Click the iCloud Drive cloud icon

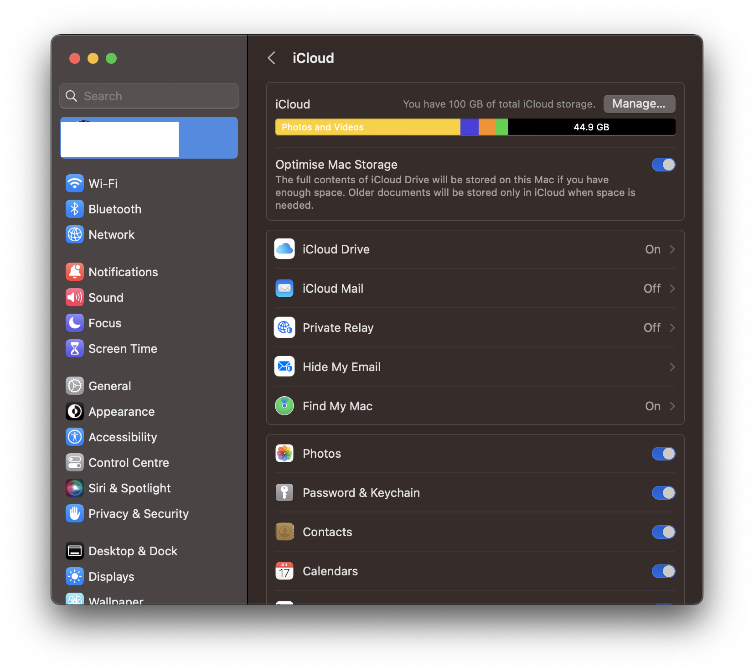(284, 249)
